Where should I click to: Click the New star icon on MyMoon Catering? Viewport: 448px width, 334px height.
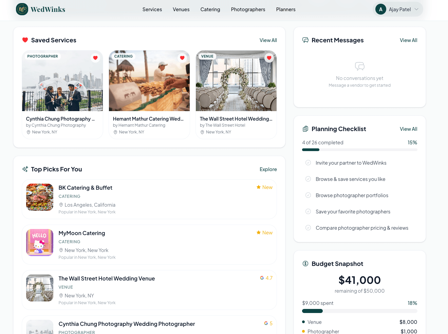[x=259, y=233]
